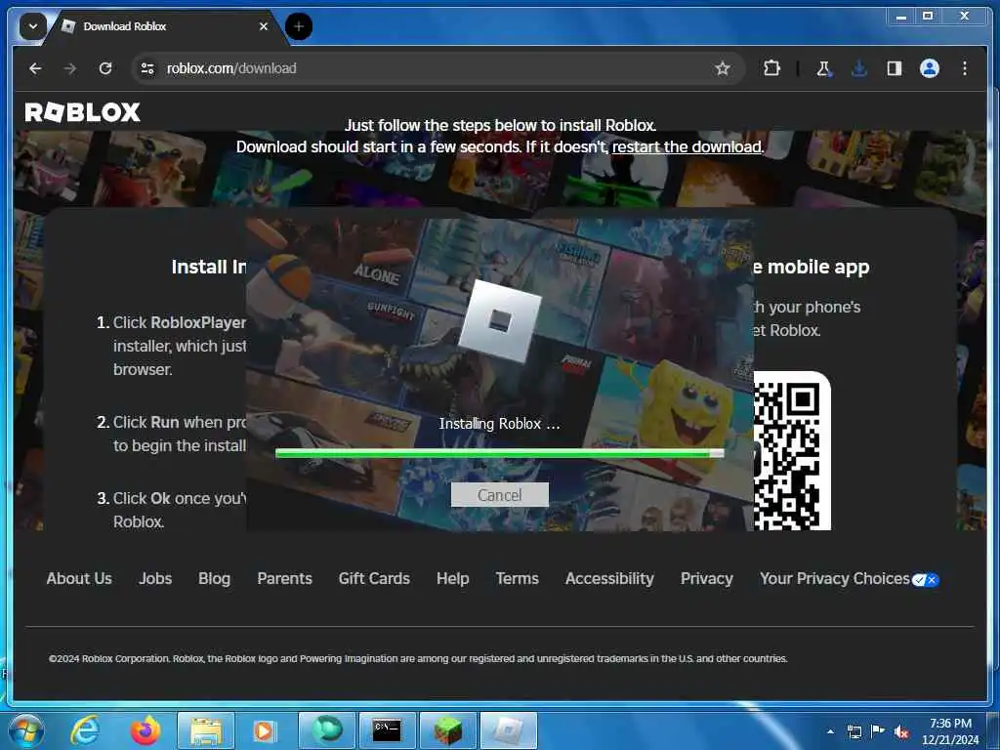Open the Chrome profile avatar

930,68
